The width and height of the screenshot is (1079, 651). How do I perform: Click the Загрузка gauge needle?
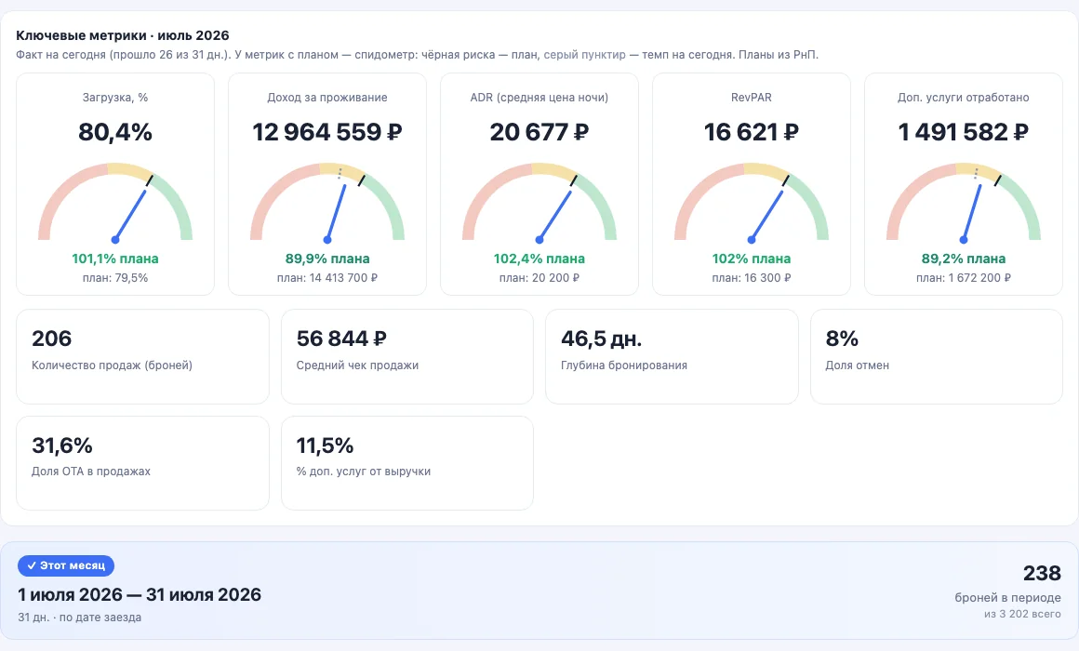[131, 215]
